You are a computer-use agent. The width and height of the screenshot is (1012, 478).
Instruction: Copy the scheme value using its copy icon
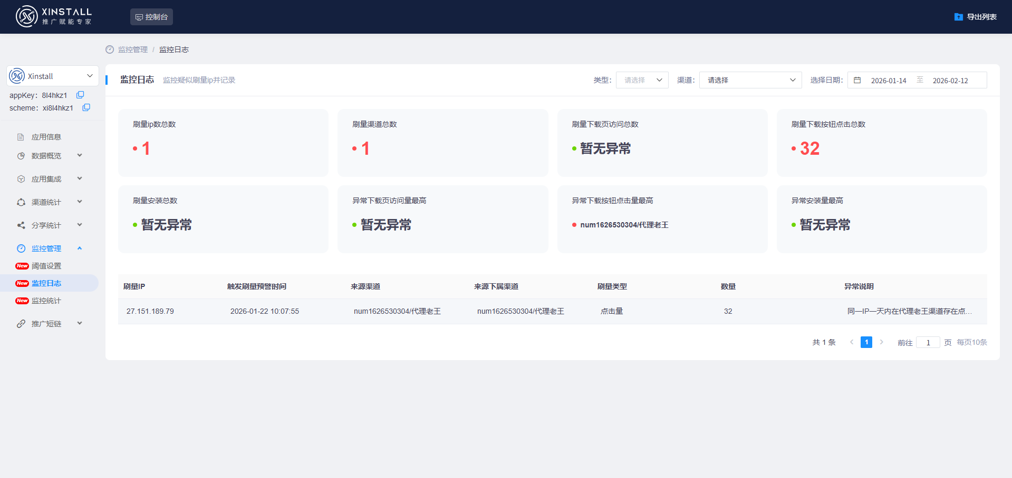(x=86, y=107)
